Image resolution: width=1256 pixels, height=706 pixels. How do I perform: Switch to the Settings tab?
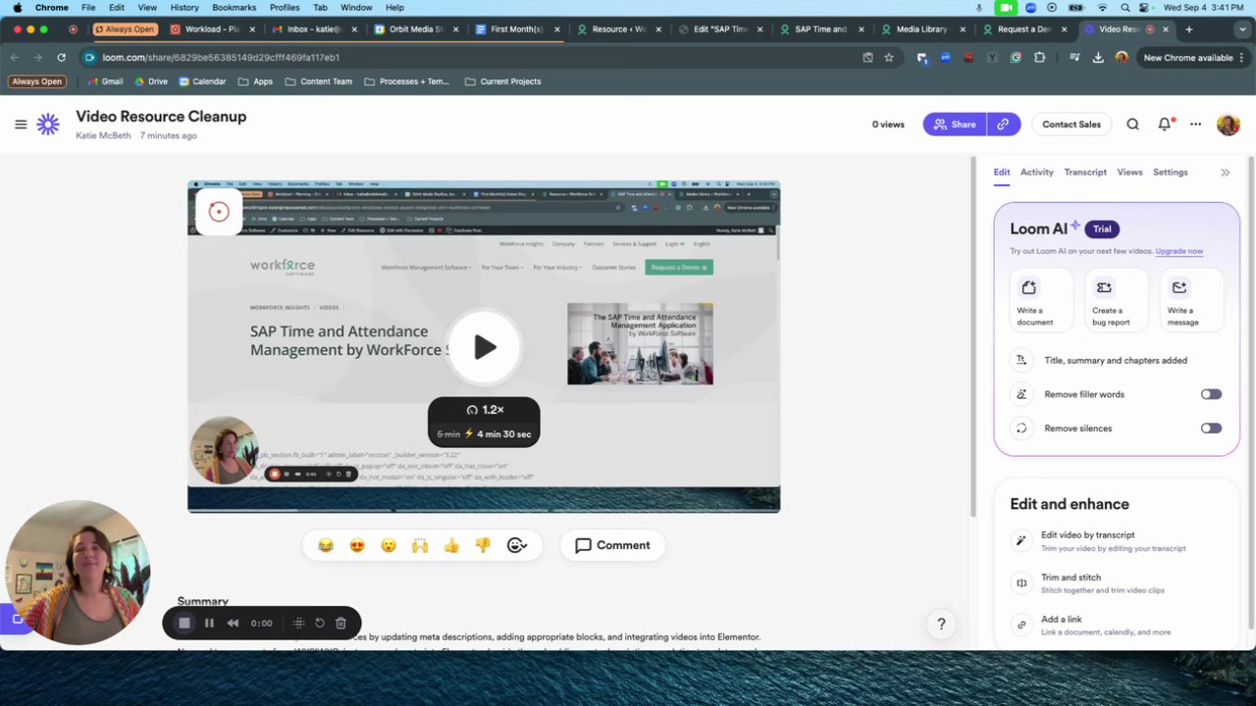(x=1171, y=173)
